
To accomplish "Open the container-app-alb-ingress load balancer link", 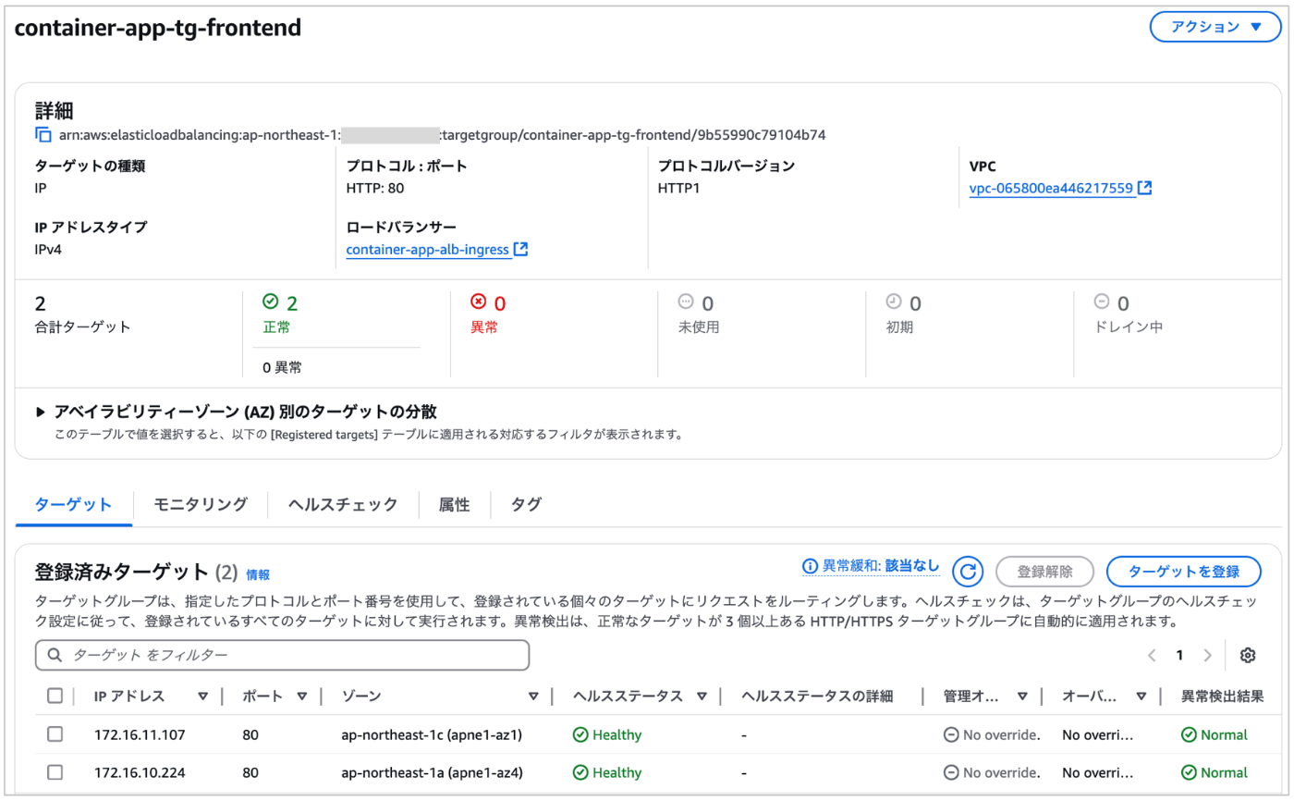I will click(x=428, y=250).
